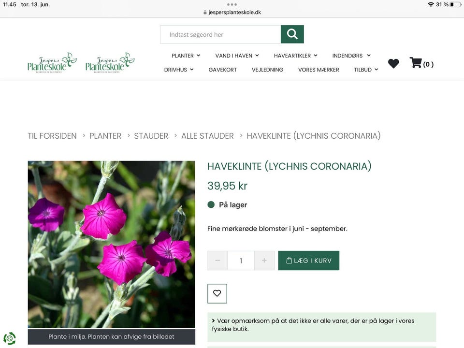
Task: Open the INDENDØRS dropdown
Action: 351,55
